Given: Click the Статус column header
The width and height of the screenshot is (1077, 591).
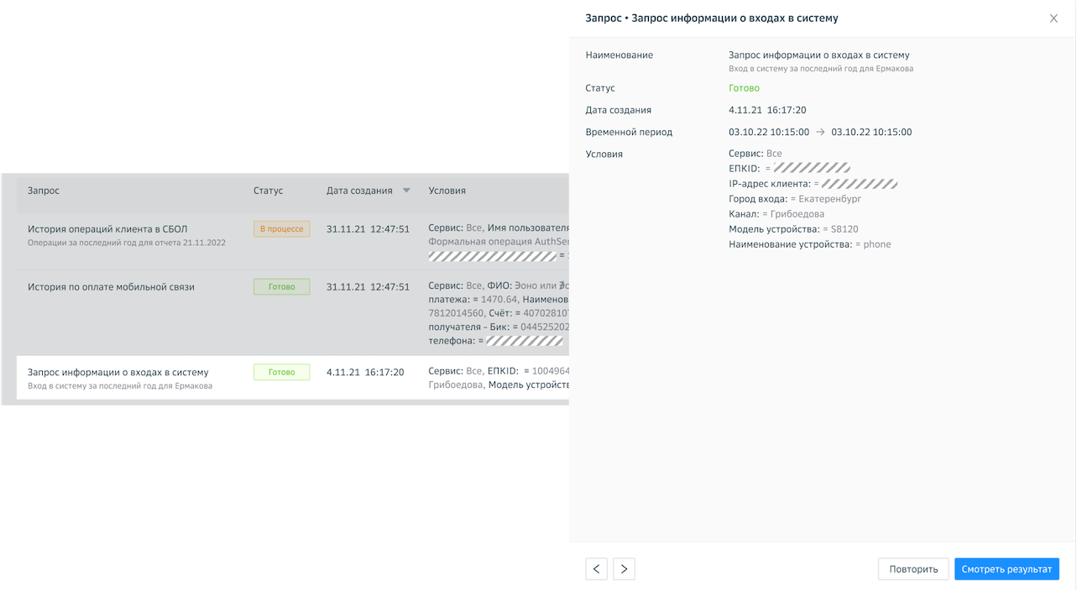Looking at the screenshot, I should pos(268,191).
